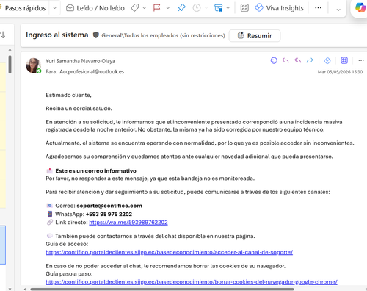Expand the Pasos rápidos dropdown arrow
The height and width of the screenshot is (291, 367).
pos(55,8)
